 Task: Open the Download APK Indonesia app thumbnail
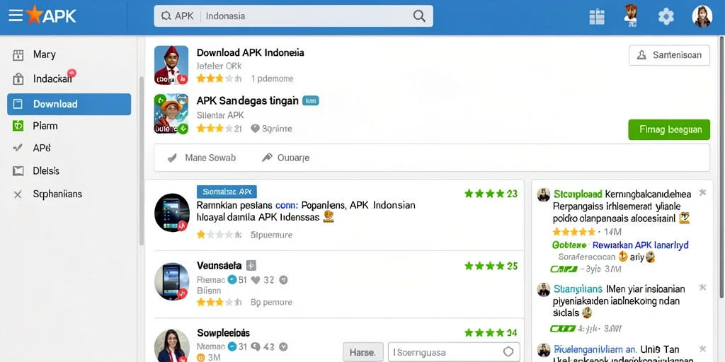171,65
